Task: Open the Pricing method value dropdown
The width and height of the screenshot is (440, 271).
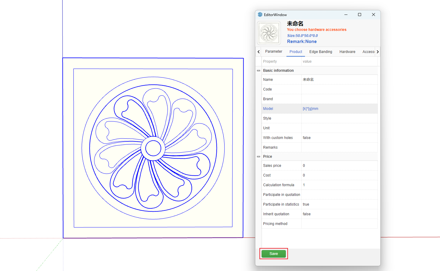Action: tap(339, 224)
